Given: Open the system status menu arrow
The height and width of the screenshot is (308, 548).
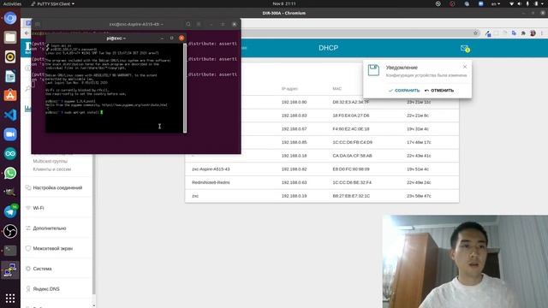Looking at the screenshot, I should pos(543,3).
